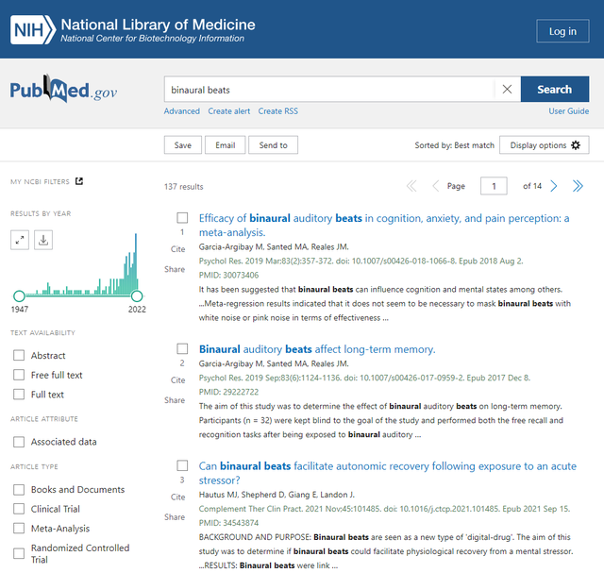604x573 pixels.
Task: Click gear icon in Display options
Action: click(x=576, y=145)
